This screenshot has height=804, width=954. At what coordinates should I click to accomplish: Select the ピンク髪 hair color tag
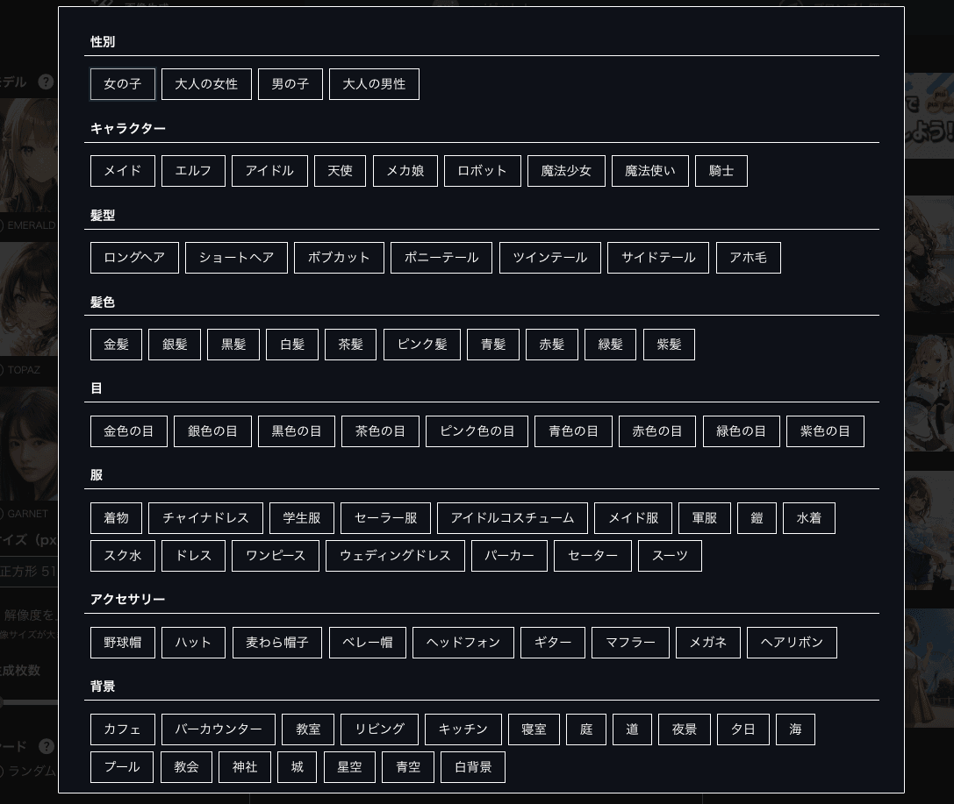(x=422, y=345)
